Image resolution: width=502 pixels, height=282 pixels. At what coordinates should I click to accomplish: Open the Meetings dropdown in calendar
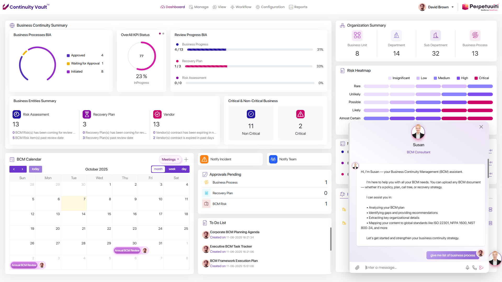click(x=170, y=160)
